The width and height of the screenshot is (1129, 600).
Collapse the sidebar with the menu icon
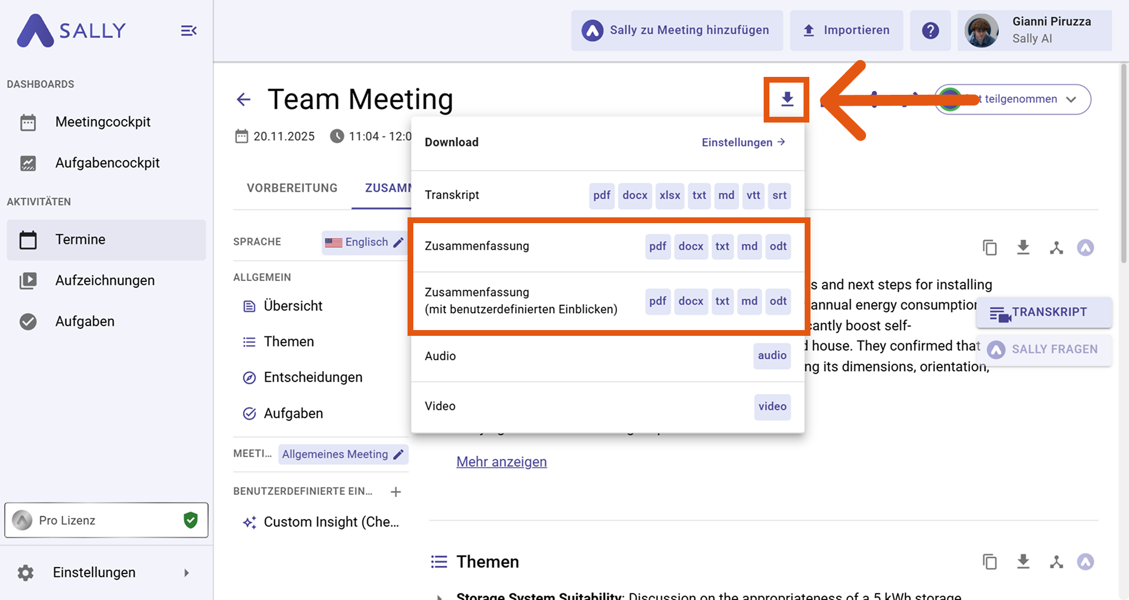[188, 31]
